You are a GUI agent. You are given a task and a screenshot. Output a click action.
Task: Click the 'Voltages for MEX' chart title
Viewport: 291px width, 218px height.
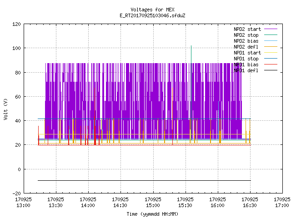152,10
